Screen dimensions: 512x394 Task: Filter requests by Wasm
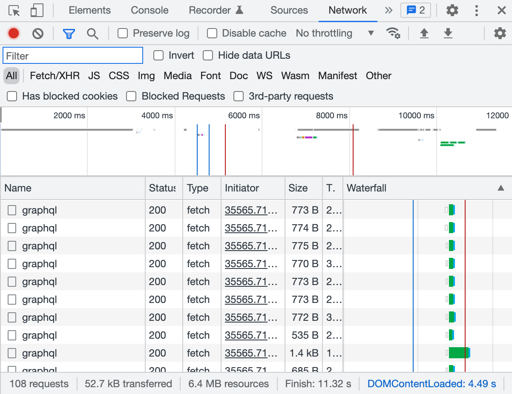[x=295, y=76]
